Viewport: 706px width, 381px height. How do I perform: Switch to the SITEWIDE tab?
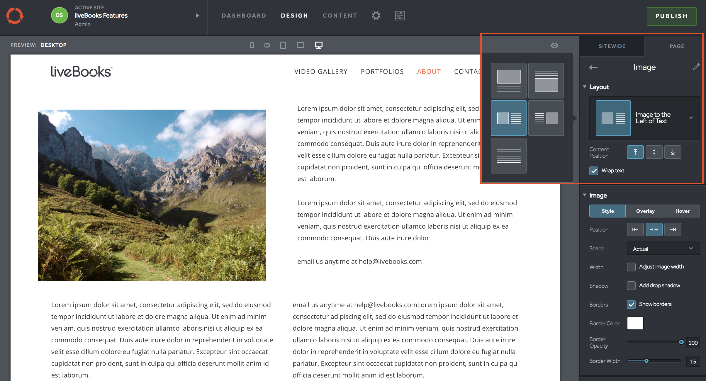pos(612,46)
